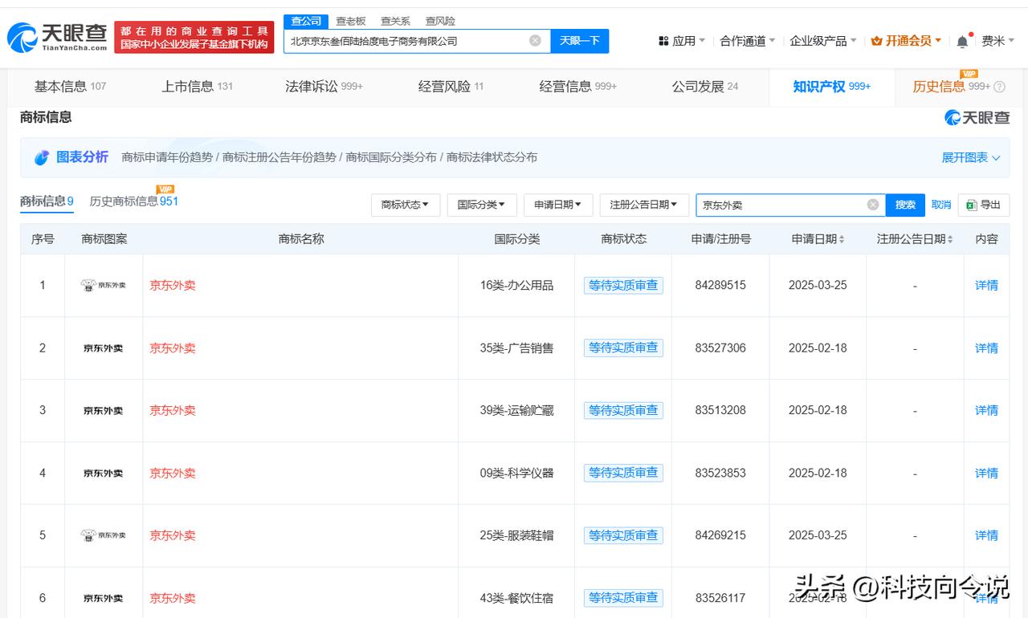Open 开通会员 membership dropdown

pos(907,41)
